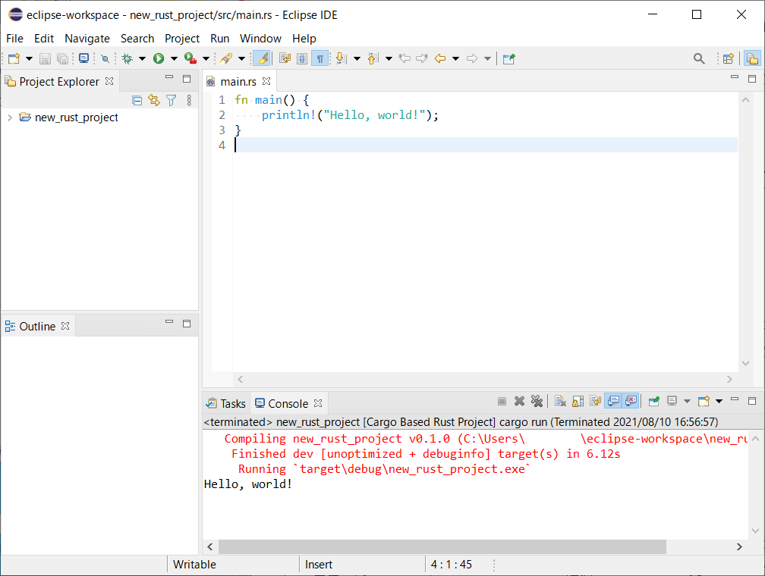This screenshot has height=576, width=765.
Task: Toggle Mark Occurrences highlighter
Action: [262, 58]
